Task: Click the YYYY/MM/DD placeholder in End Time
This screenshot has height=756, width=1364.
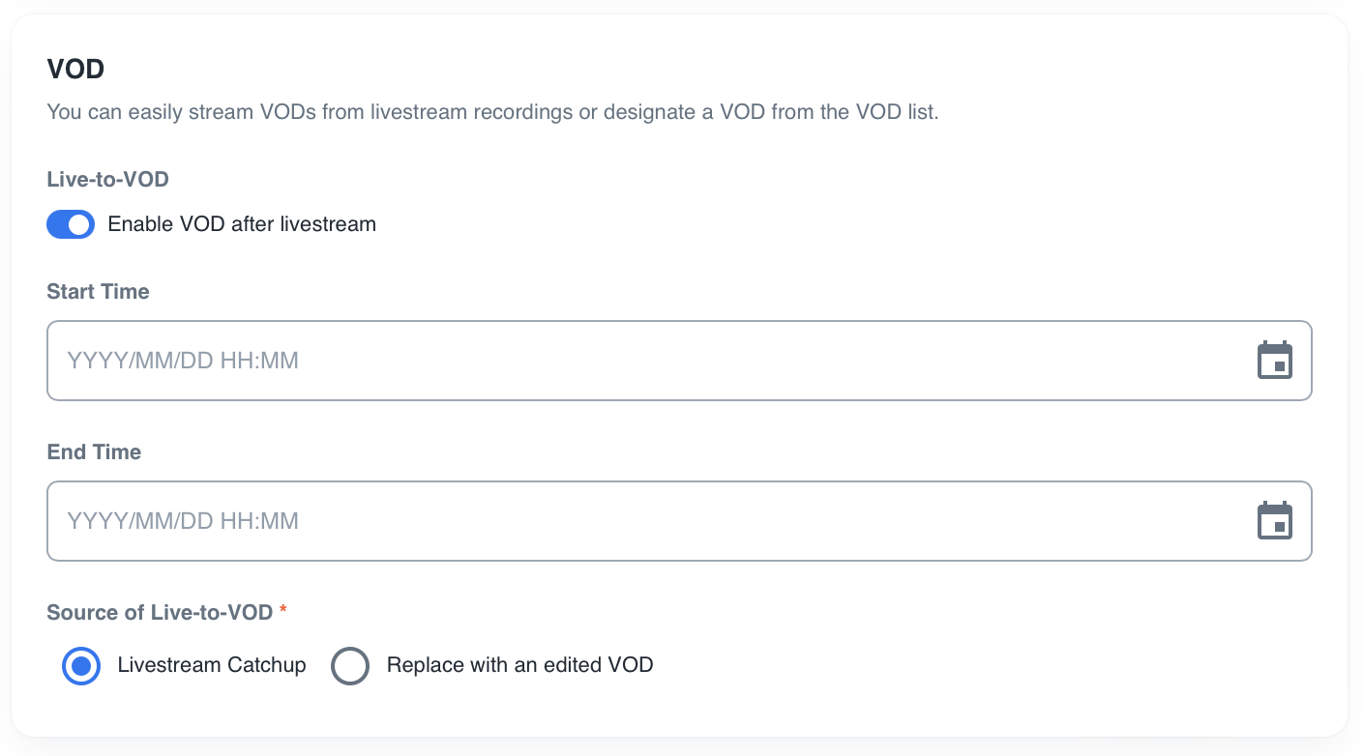Action: pyautogui.click(x=183, y=521)
